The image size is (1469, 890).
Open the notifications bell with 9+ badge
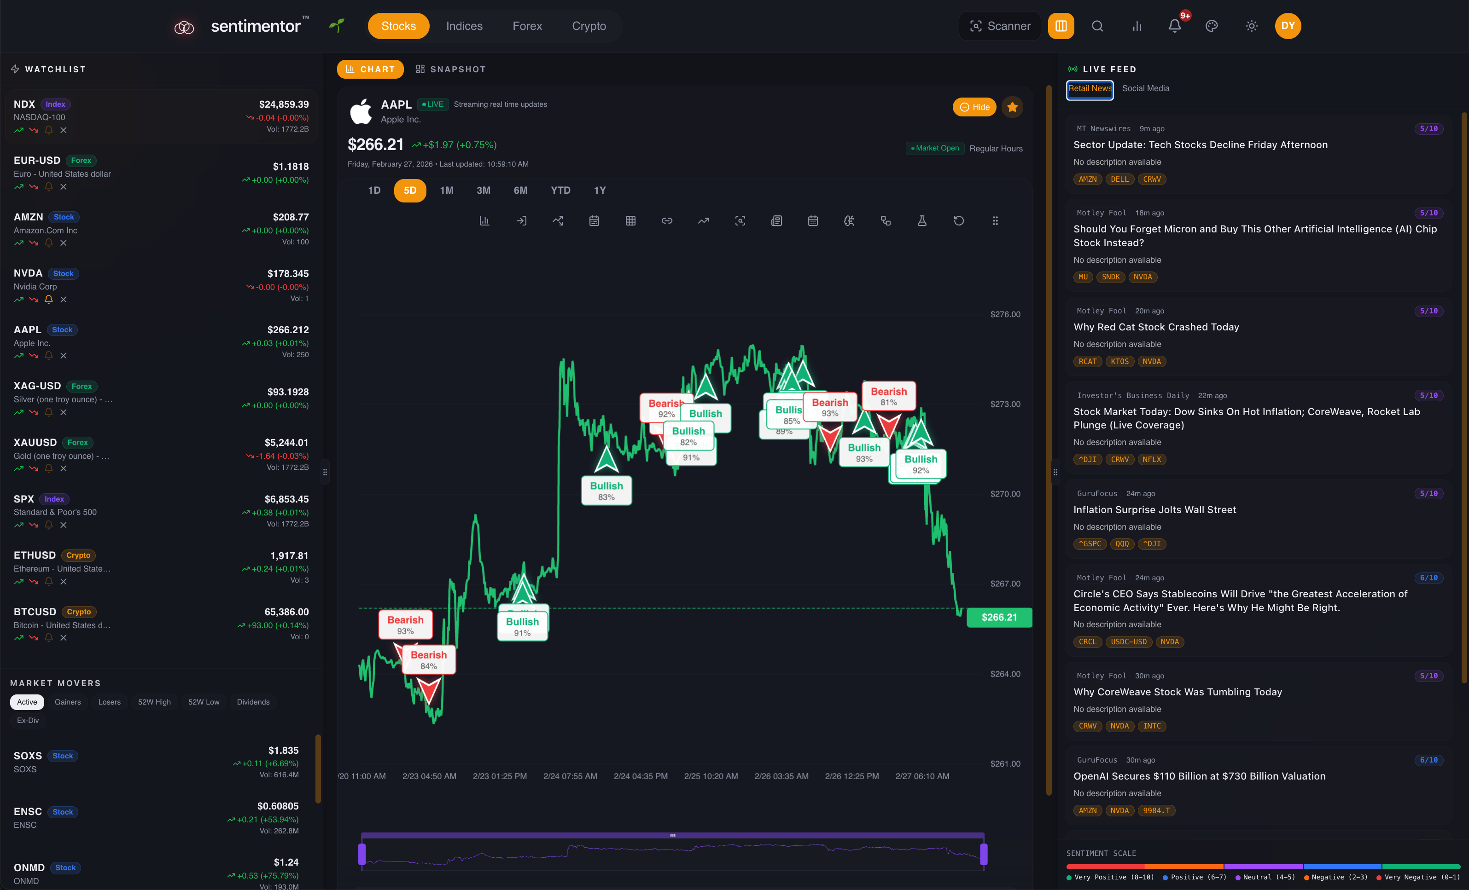[x=1173, y=26]
